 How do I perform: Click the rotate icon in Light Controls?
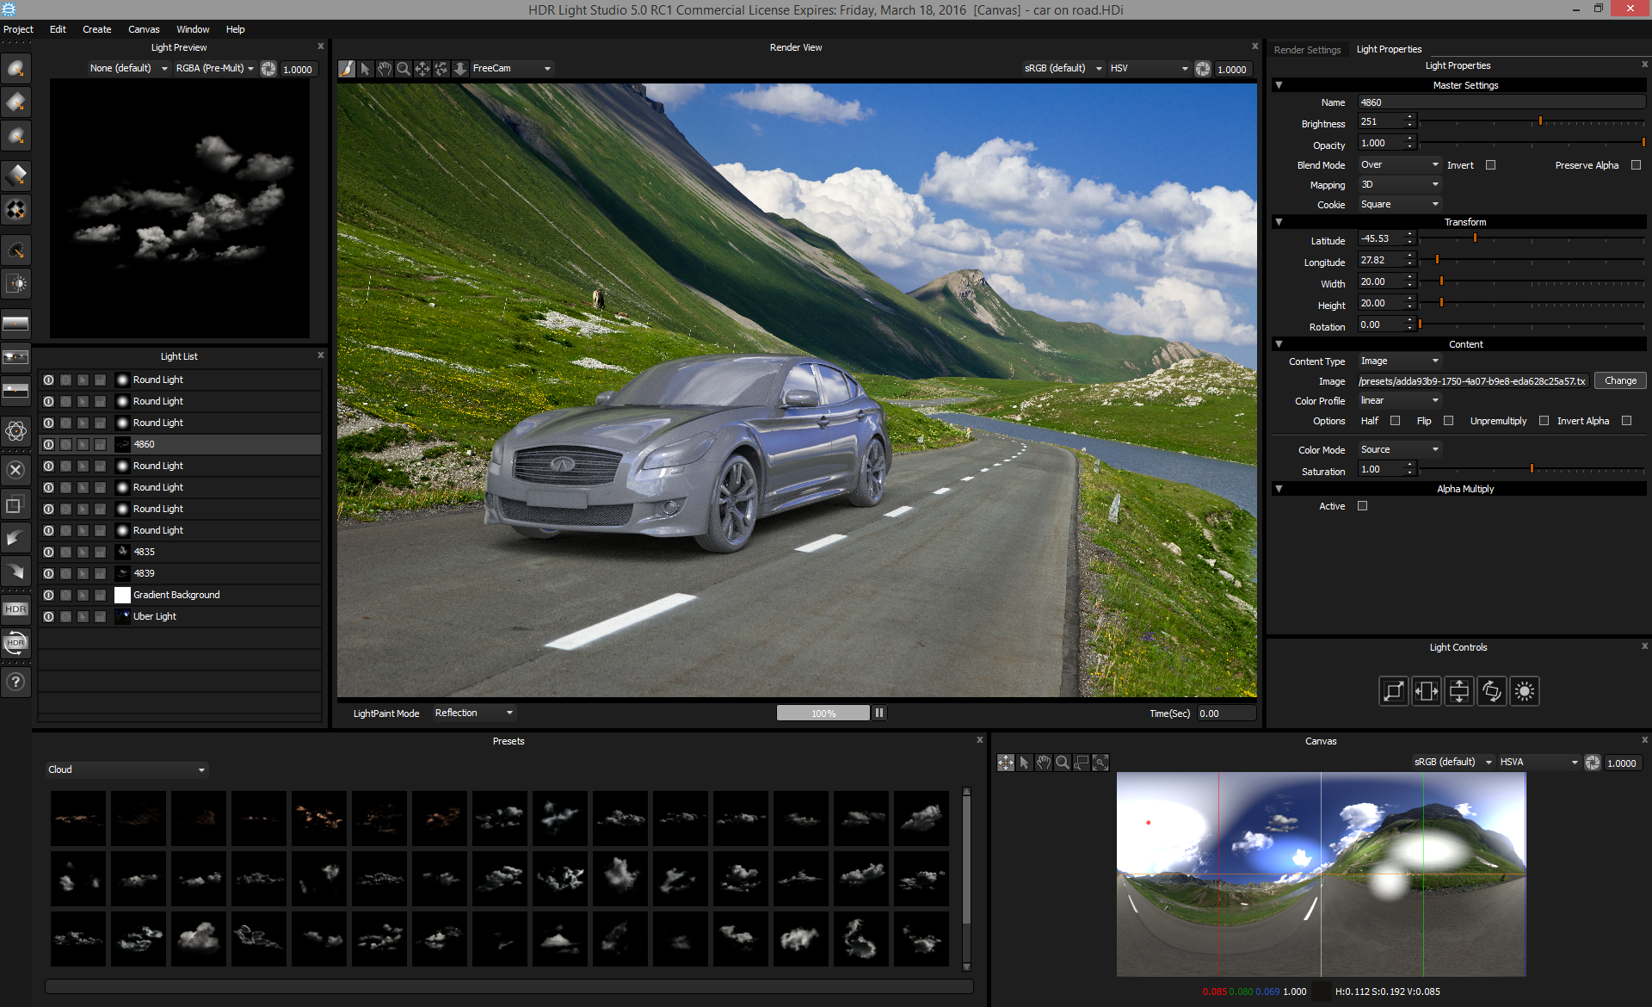1491,691
